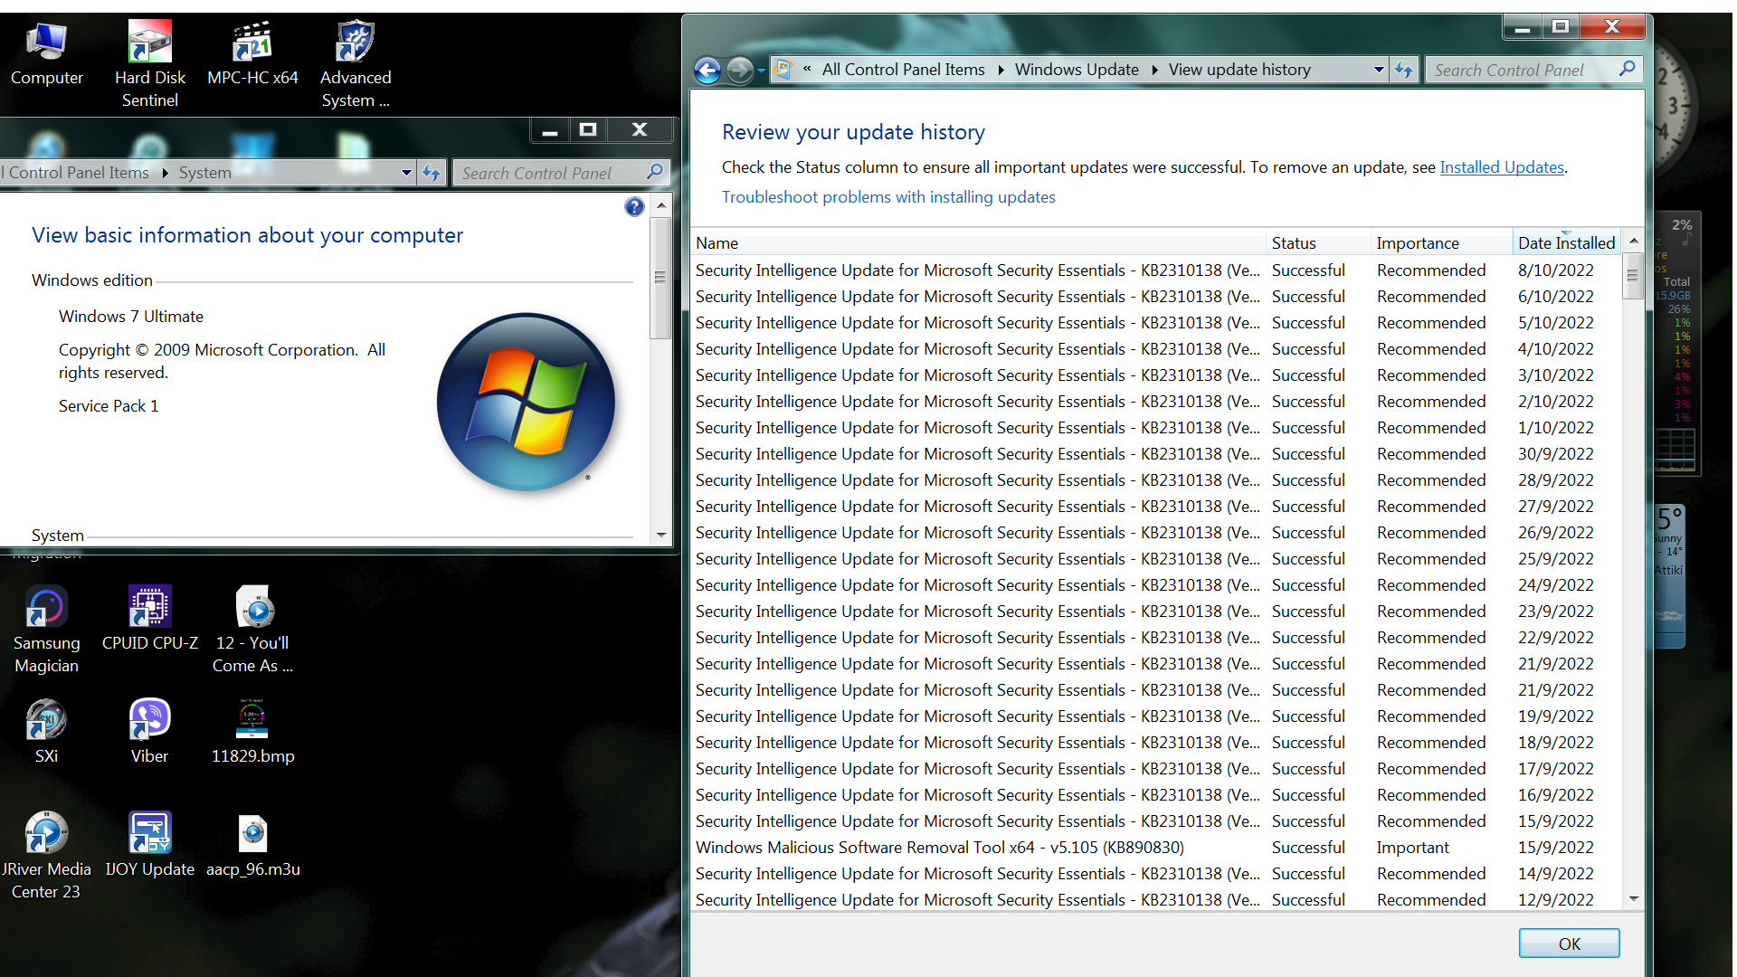Show hidden breadcrumb levels via double chevron

click(x=807, y=69)
